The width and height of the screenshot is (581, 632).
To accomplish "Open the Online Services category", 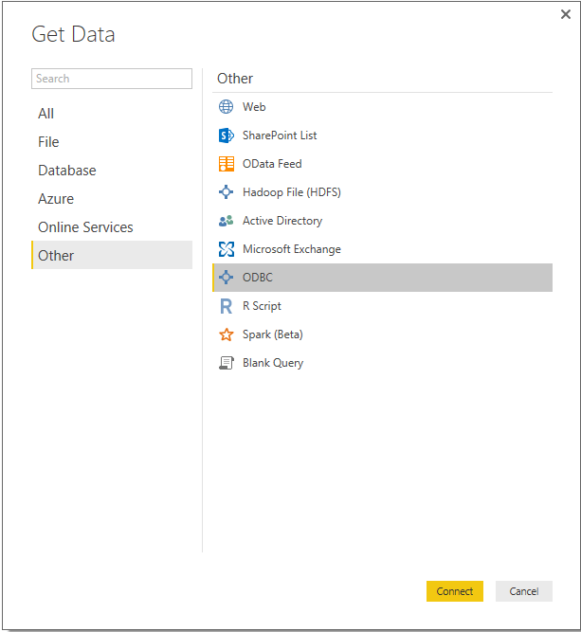I will [x=85, y=227].
